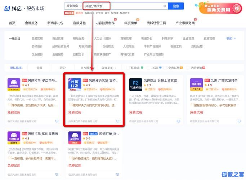Click 免费试用 on 风速打单_即时零售版 card
Viewport: 246px width, 180px height.
point(14,165)
